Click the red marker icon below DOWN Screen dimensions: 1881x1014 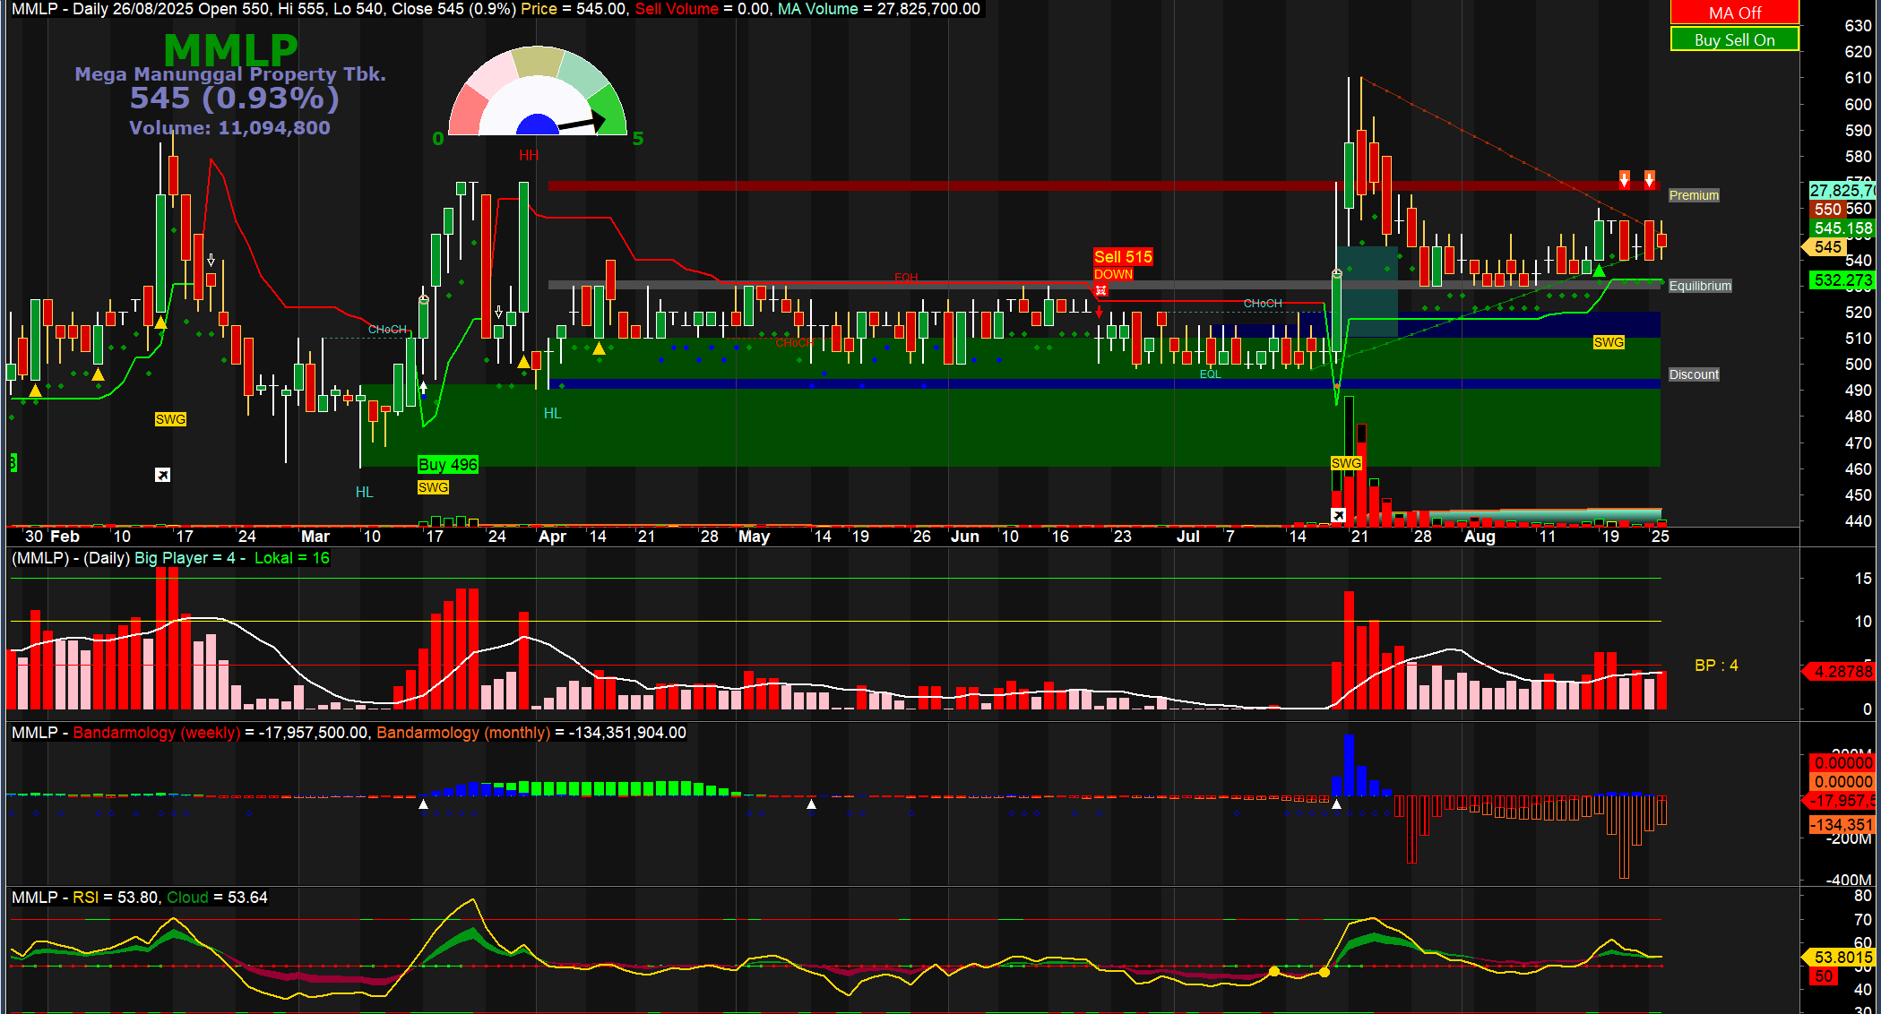[1101, 290]
